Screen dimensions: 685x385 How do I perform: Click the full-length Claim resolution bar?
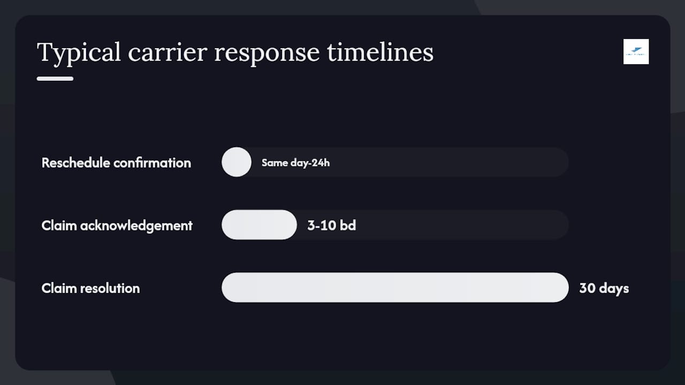pos(395,287)
